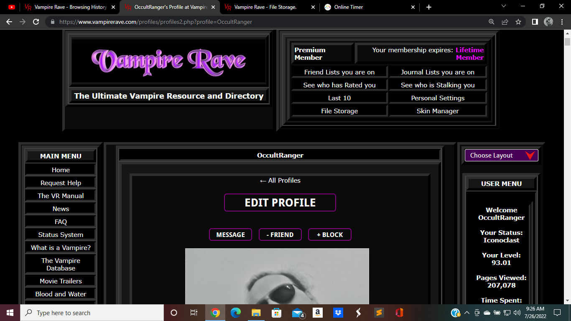Click the Vampire Rave logo
571x321 pixels.
point(168,61)
